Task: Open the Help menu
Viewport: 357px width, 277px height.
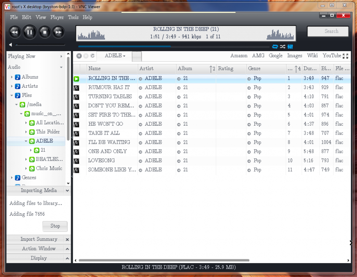Action: point(87,17)
